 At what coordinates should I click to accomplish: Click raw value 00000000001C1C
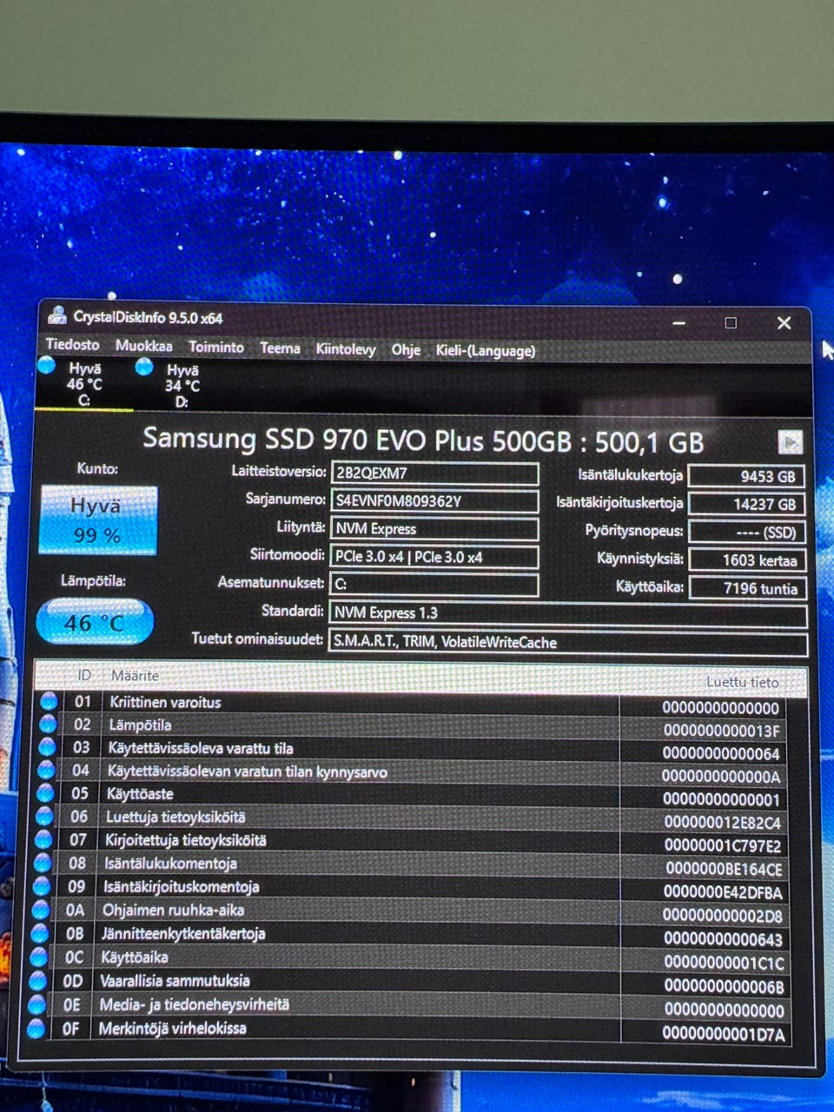point(725,963)
